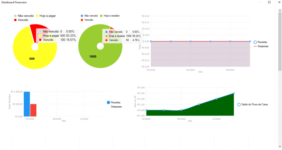282x150 pixels.
Task: Click red 'Vencido' legend dot above yellow pie
Action: 15,20
